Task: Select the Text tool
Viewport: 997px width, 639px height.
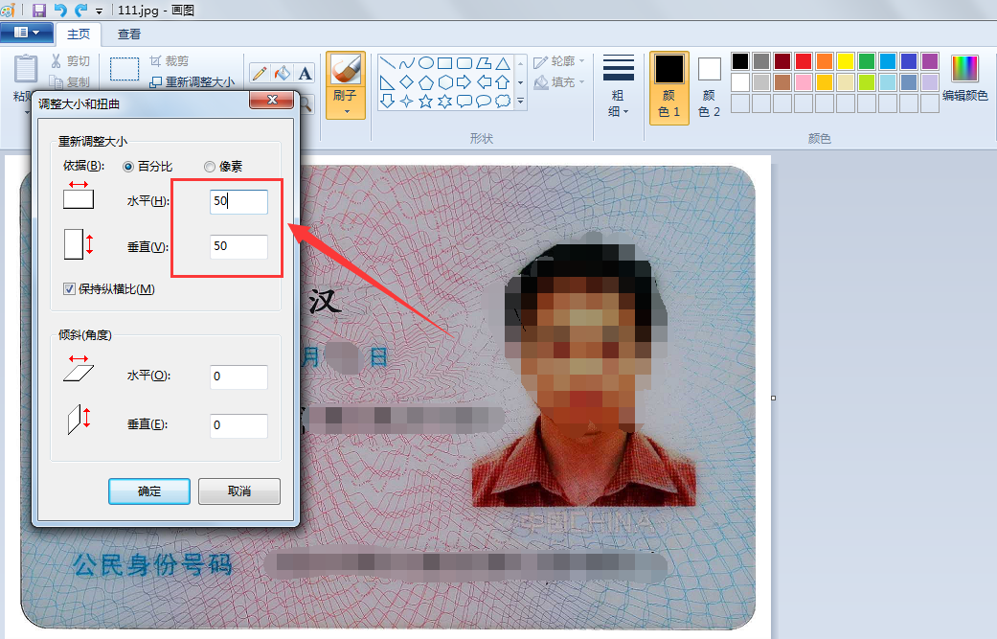Action: pyautogui.click(x=306, y=73)
